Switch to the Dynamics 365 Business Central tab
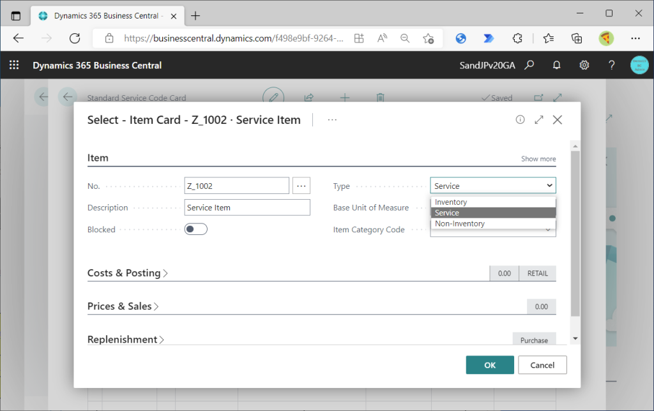 coord(107,16)
